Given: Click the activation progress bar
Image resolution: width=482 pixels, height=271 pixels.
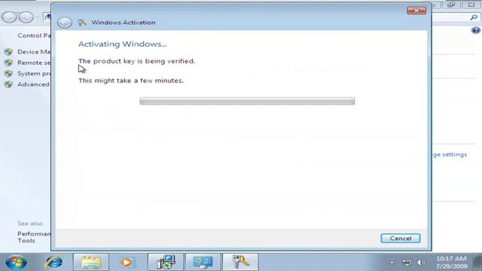Looking at the screenshot, I should (247, 101).
